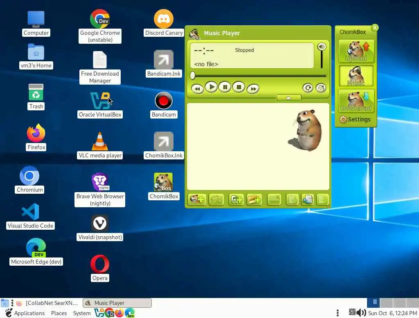
Task: Click the hamster logo in Music Player title
Action: click(x=194, y=34)
